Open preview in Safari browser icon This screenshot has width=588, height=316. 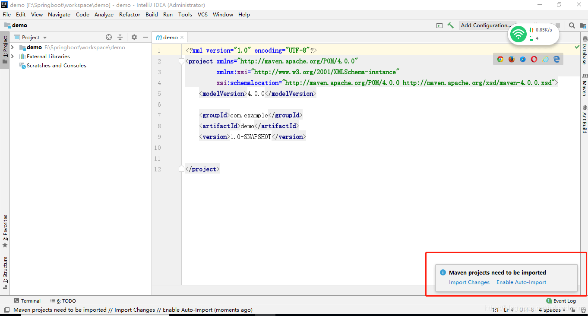pyautogui.click(x=523, y=59)
